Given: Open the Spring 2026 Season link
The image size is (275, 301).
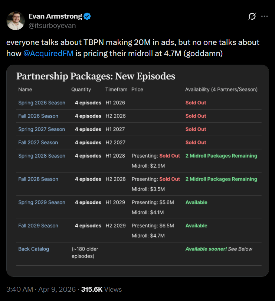Looking at the screenshot, I should 42,103.
